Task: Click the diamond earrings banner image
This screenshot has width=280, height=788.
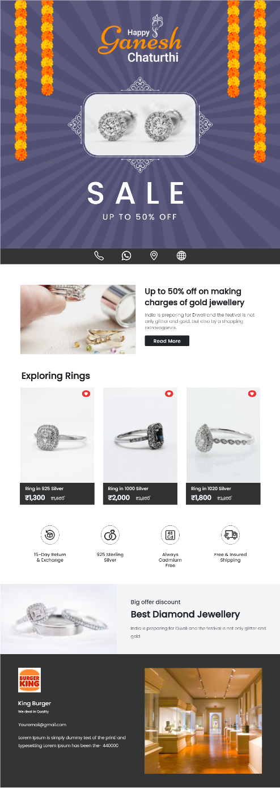Action: [x=140, y=124]
